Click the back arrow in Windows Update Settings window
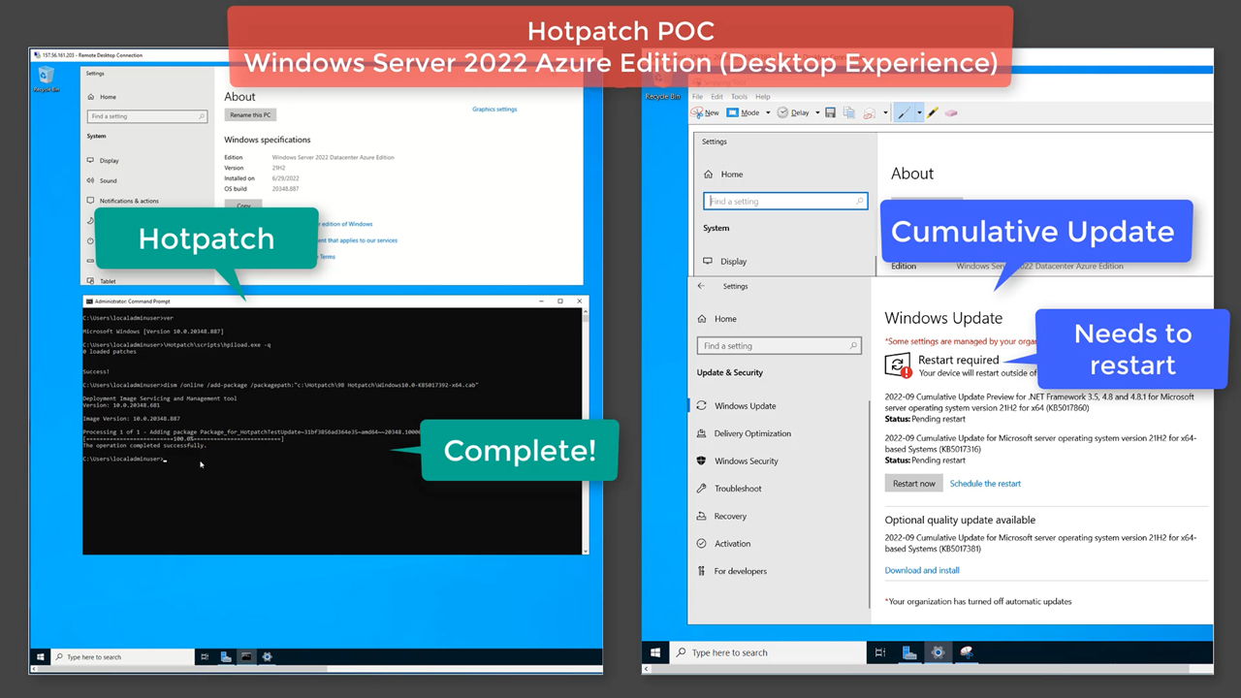Image resolution: width=1241 pixels, height=698 pixels. 701,286
